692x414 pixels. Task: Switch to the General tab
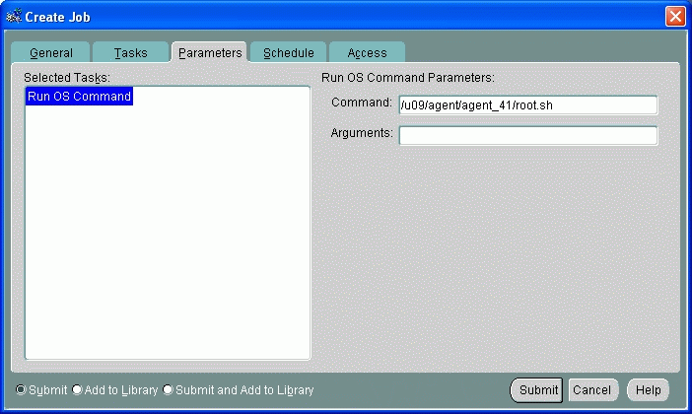[x=50, y=53]
